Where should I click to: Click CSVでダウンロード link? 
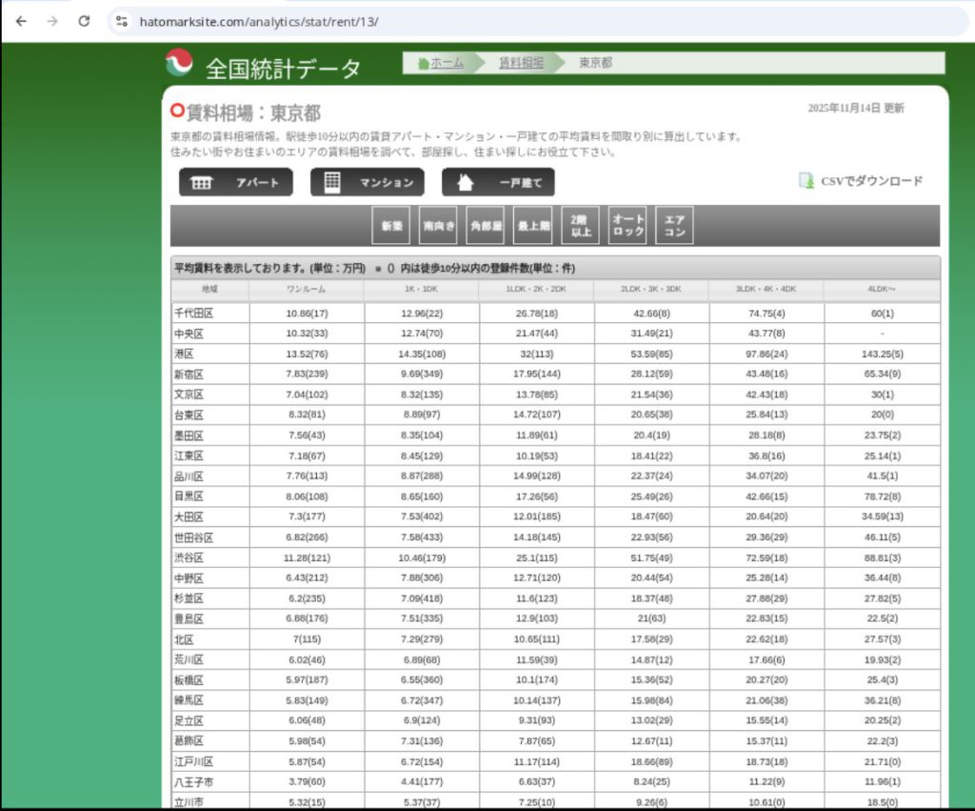(x=871, y=181)
